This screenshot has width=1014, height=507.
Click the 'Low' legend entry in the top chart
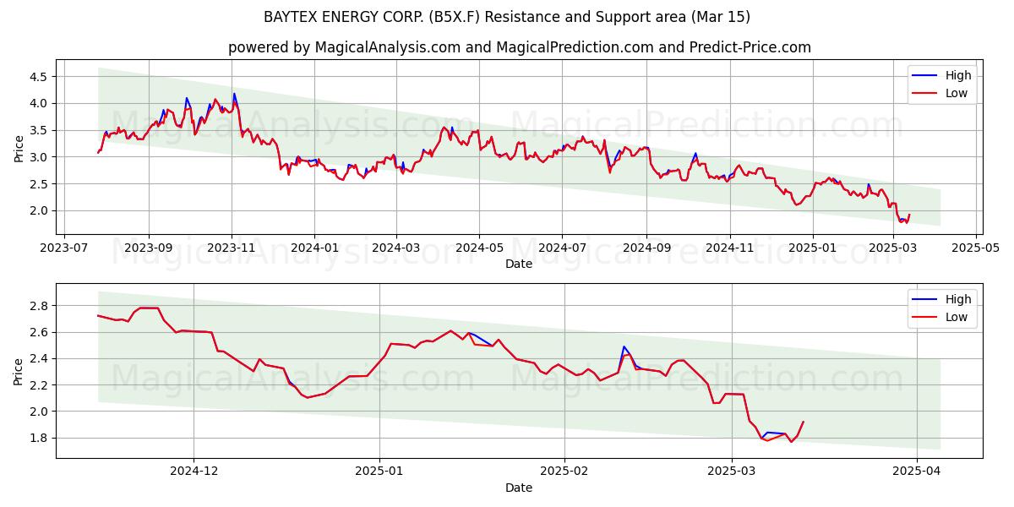pyautogui.click(x=957, y=93)
